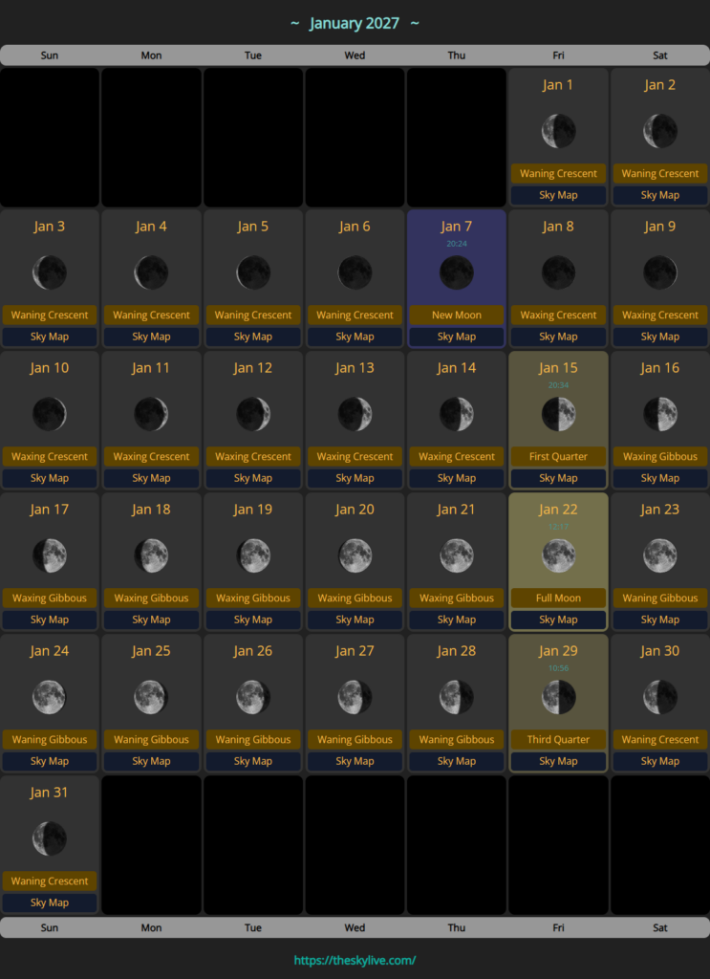The image size is (710, 979).
Task: Click the Waning Crescent label on Jan 30
Action: [x=660, y=740]
